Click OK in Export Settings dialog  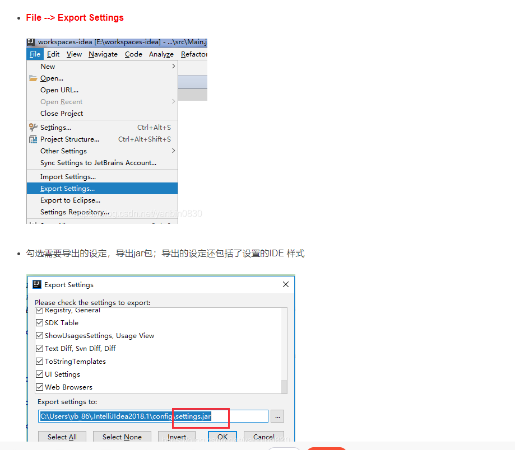[x=222, y=437]
